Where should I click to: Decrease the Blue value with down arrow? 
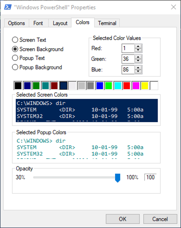[138, 72]
